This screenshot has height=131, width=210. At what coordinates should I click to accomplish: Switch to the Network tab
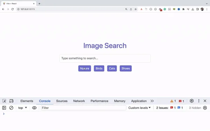pos(79,101)
